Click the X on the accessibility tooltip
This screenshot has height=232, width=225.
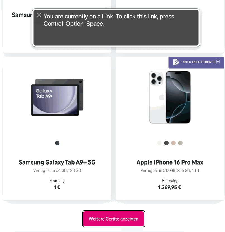click(x=39, y=15)
